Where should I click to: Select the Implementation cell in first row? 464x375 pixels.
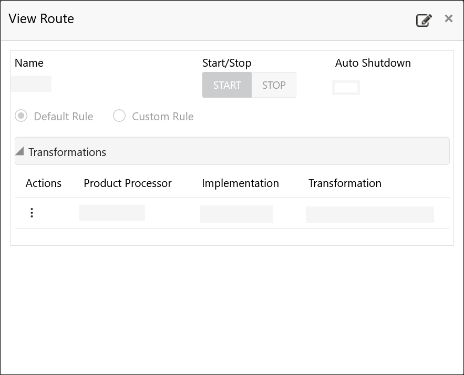tap(236, 214)
